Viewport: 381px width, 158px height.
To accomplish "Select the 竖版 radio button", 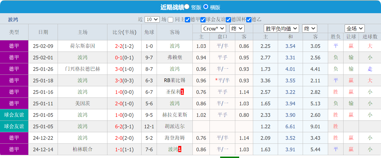I will pos(187,7).
